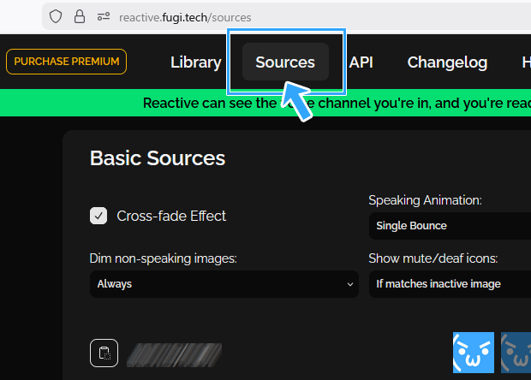The height and width of the screenshot is (380, 531).
Task: Open the Library tab
Action: [196, 62]
